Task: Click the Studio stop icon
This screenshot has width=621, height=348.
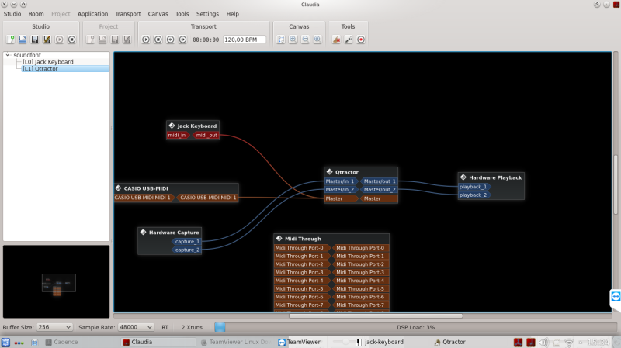Action: (72, 40)
